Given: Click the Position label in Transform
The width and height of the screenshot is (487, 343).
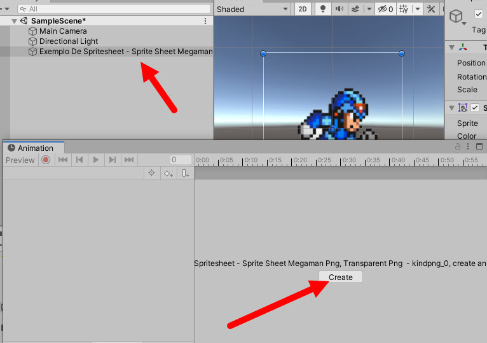Looking at the screenshot, I should [x=471, y=63].
